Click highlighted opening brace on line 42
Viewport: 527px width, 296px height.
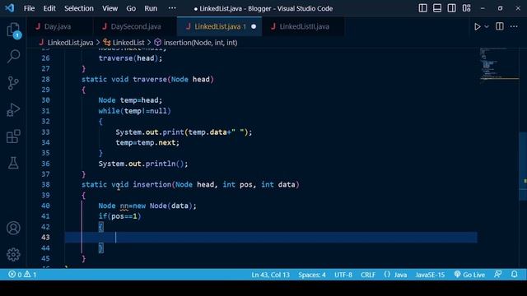coord(100,227)
